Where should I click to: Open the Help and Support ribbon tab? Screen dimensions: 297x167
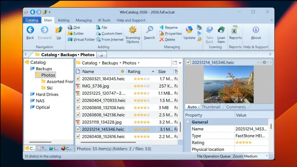(x=131, y=20)
